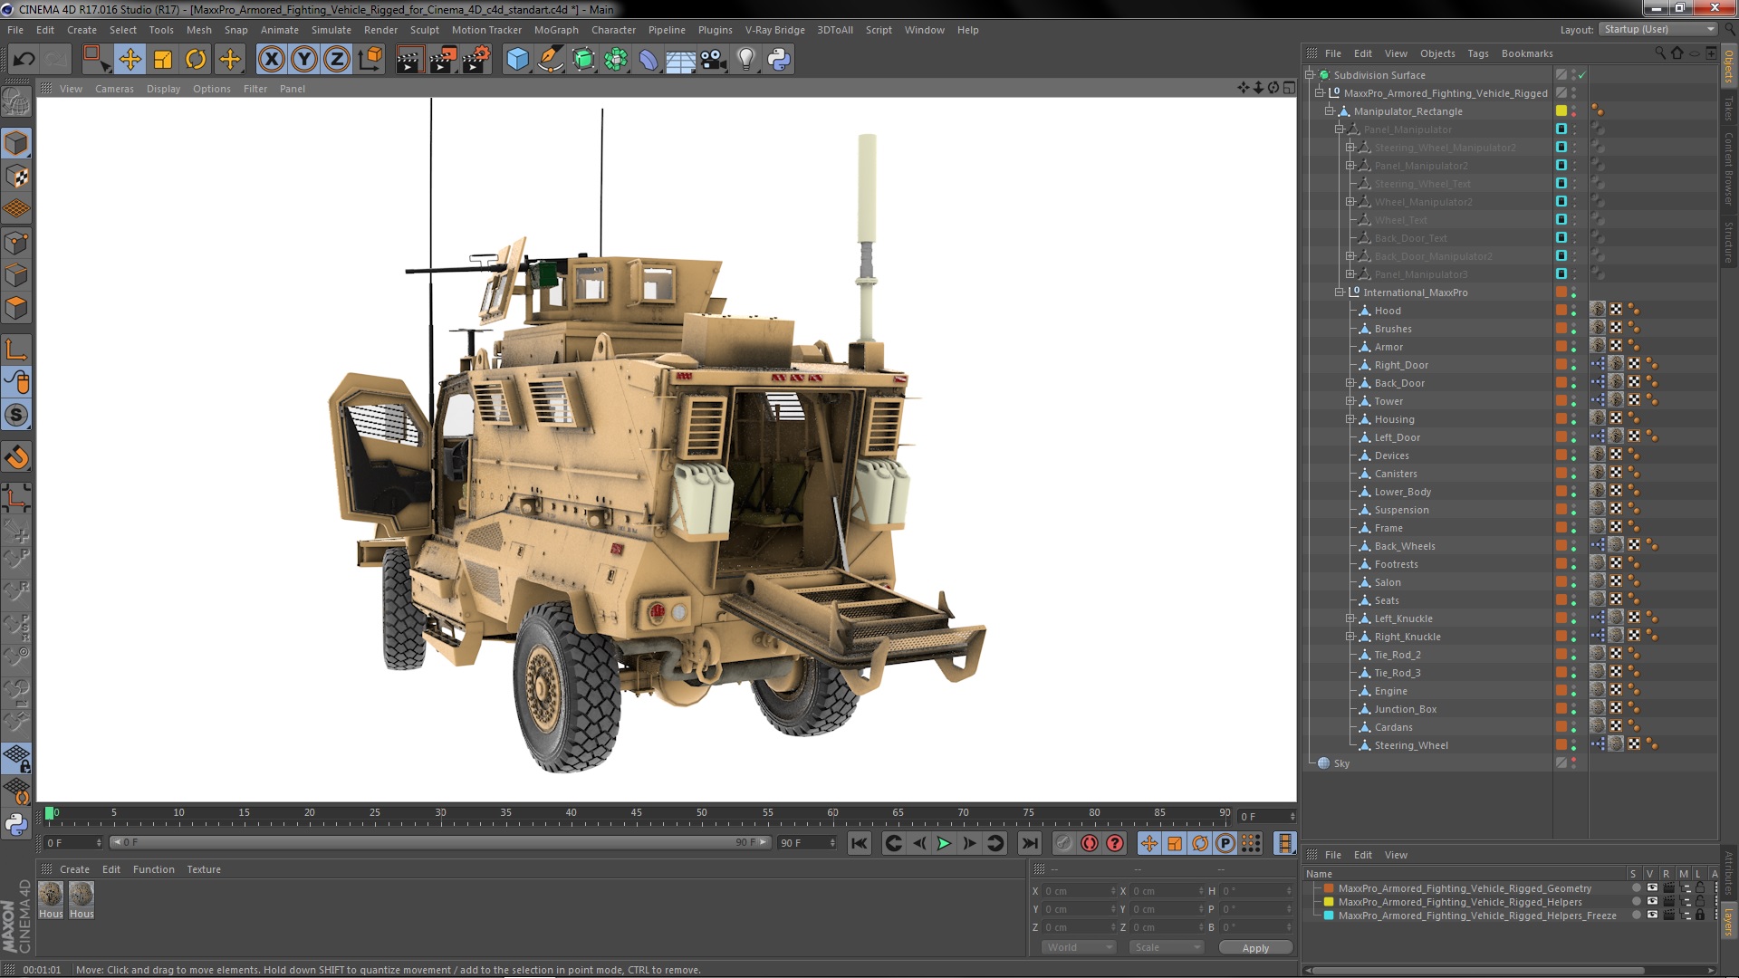Click the coordinate system icon
Screen dimensions: 1739x978
(370, 60)
